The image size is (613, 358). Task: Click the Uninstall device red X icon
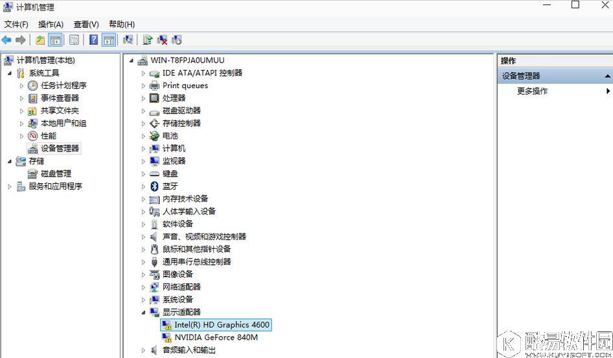coord(162,40)
